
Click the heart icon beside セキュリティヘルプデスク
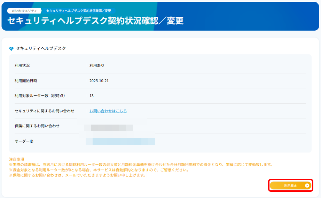[11, 48]
